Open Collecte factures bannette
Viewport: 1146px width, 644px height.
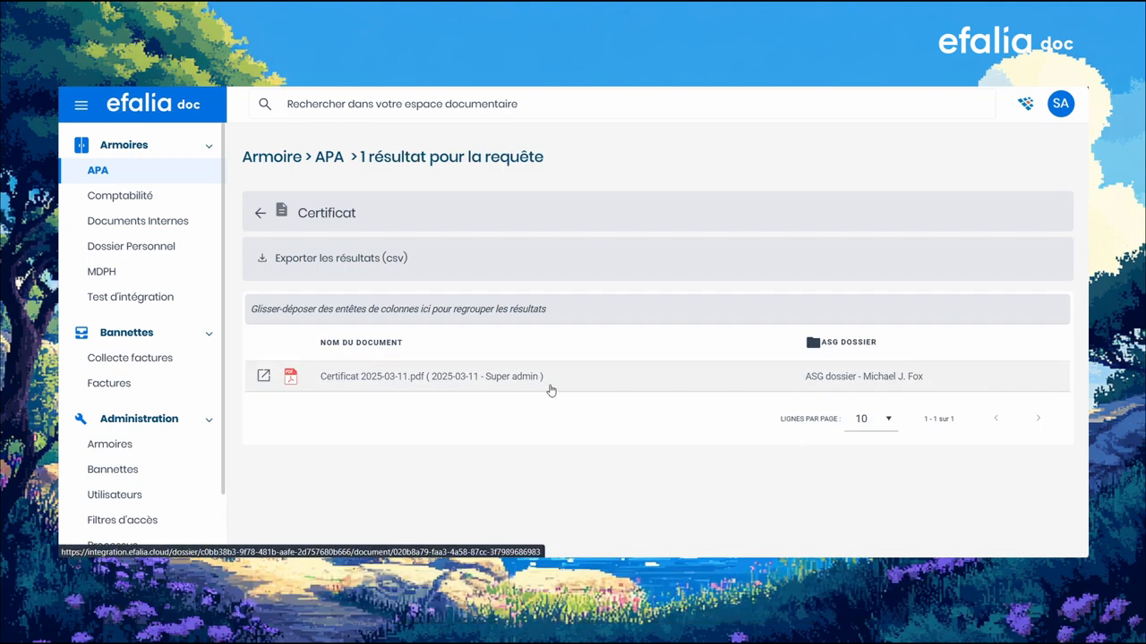pos(130,358)
